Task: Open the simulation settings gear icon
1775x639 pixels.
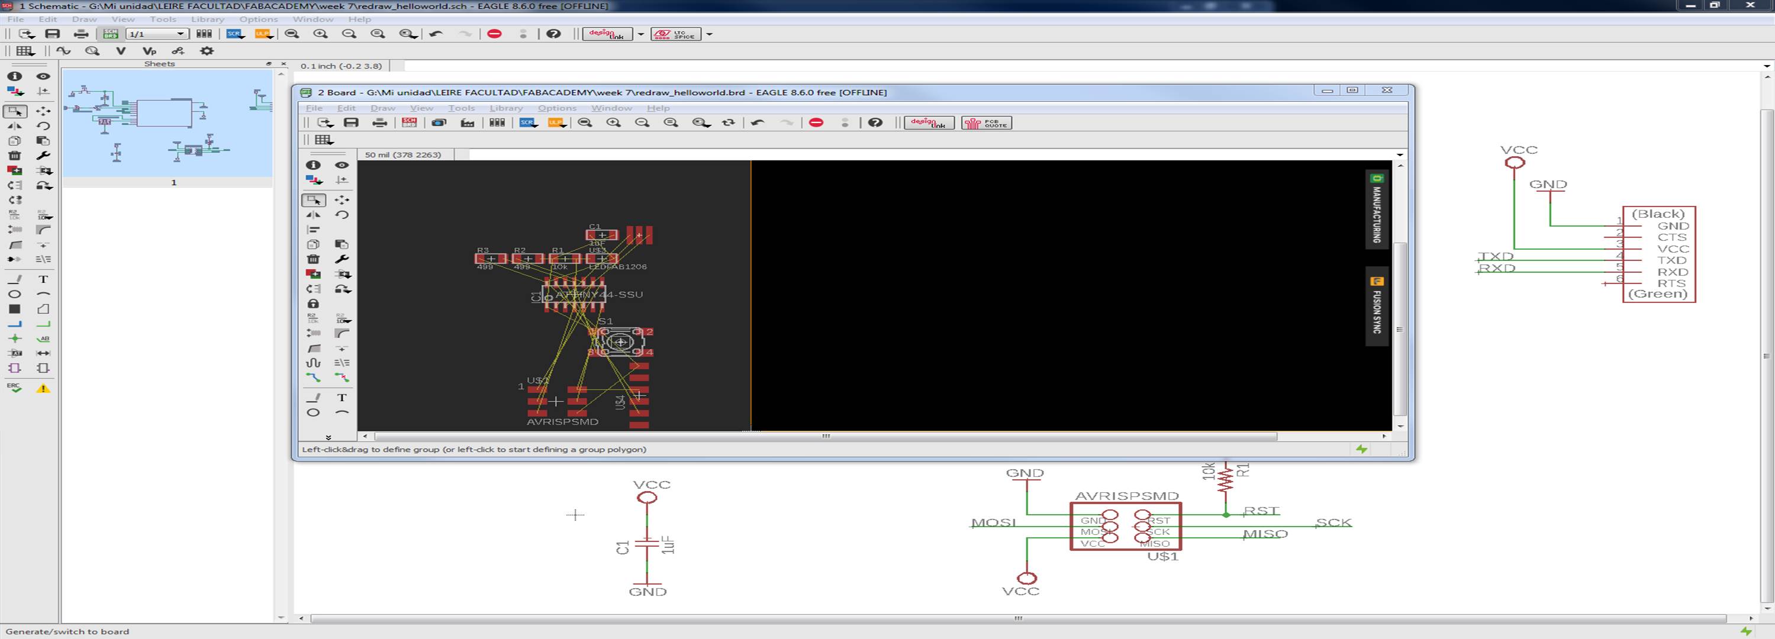Action: point(206,51)
